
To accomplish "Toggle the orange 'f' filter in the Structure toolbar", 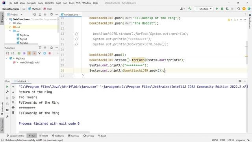I will coord(29,53).
